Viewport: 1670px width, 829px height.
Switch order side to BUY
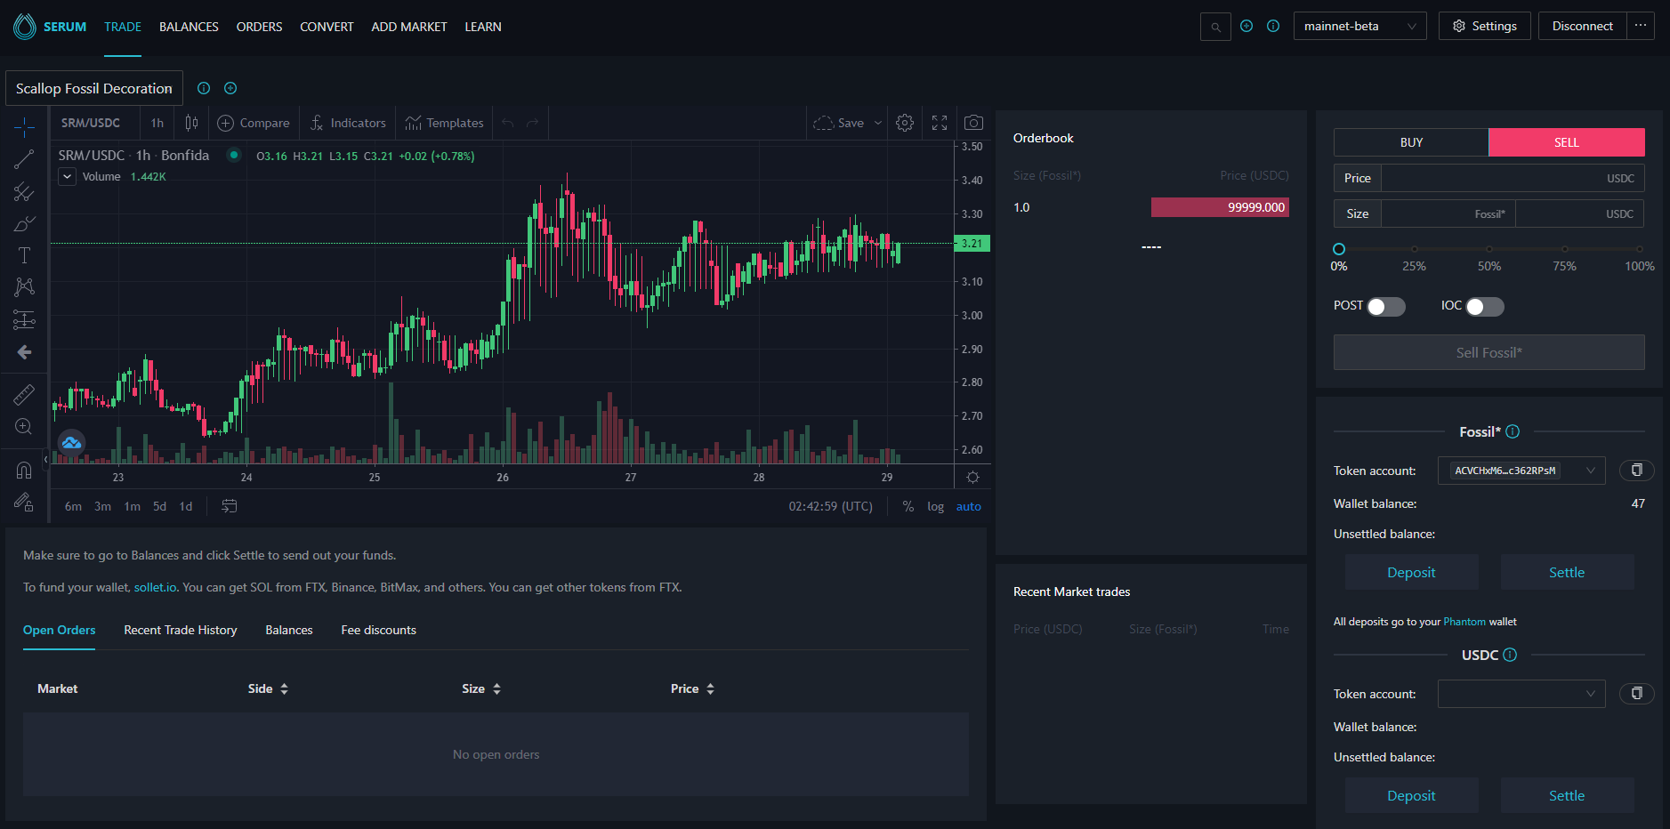[x=1411, y=142]
